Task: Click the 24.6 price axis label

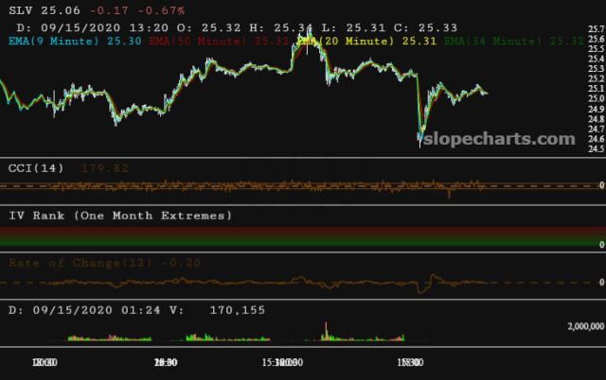Action: tap(596, 139)
